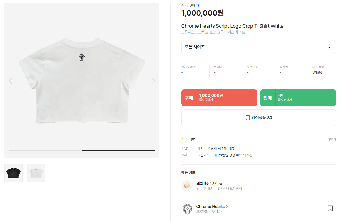Click the image carousel progress bar

[x=82, y=150]
